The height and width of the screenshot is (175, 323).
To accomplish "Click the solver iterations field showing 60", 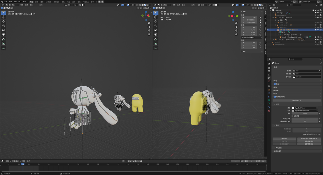I will click(x=305, y=121).
